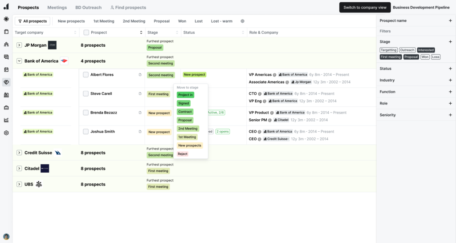Tick the Prospect column header checkbox
The image size is (456, 243).
coord(86,32)
